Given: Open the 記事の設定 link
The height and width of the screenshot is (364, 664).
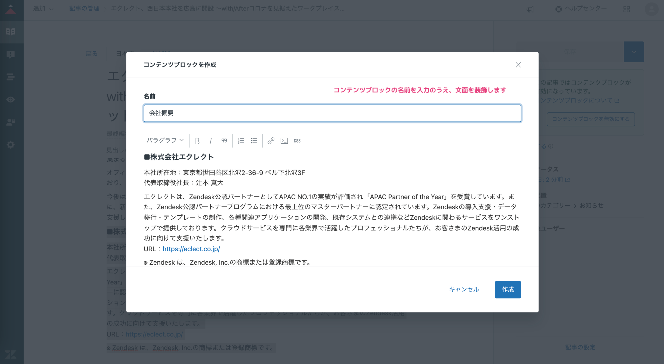Looking at the screenshot, I should (580, 347).
